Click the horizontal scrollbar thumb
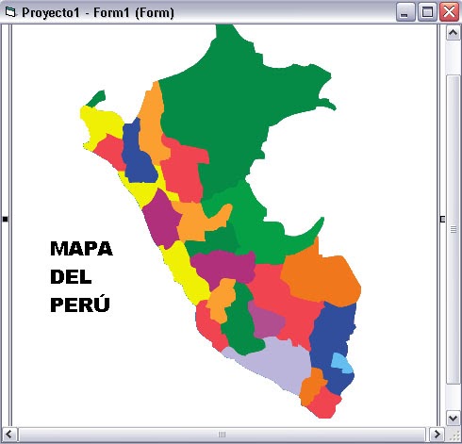This screenshot has height=444, width=462. tap(222, 435)
